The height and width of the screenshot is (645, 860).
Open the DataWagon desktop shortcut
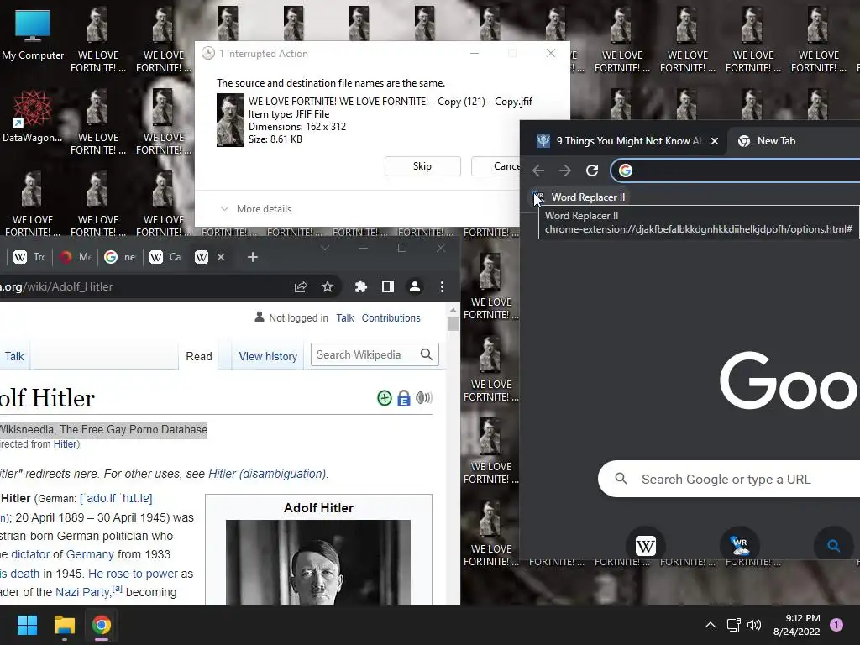[33, 116]
